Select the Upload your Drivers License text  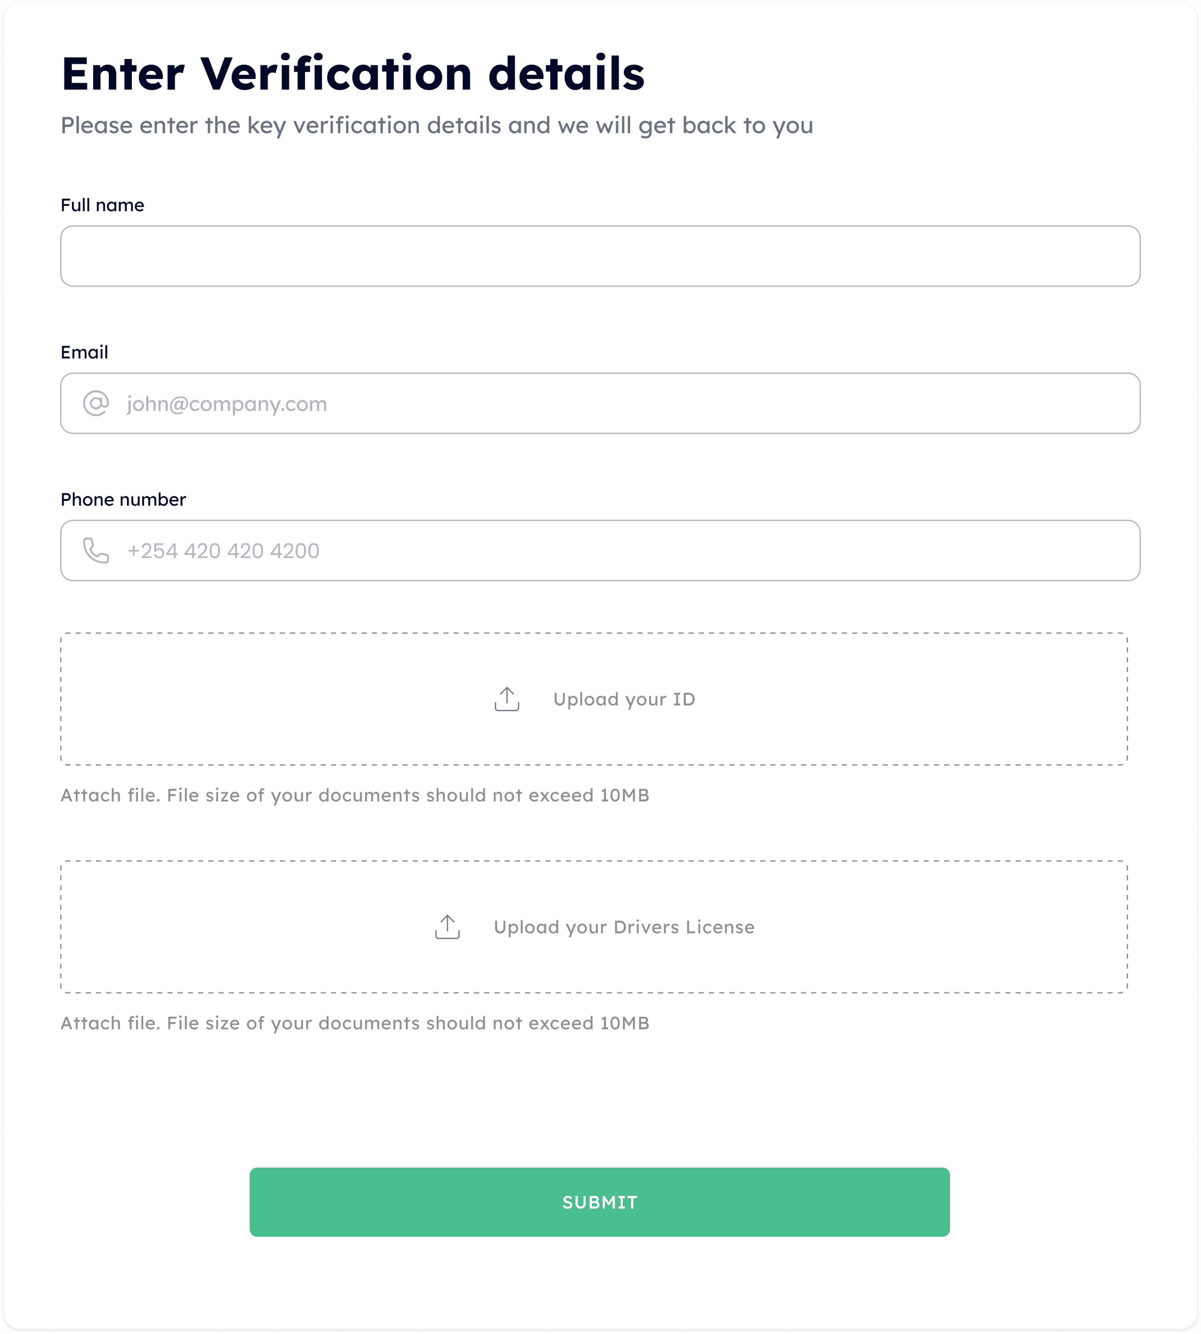624,927
